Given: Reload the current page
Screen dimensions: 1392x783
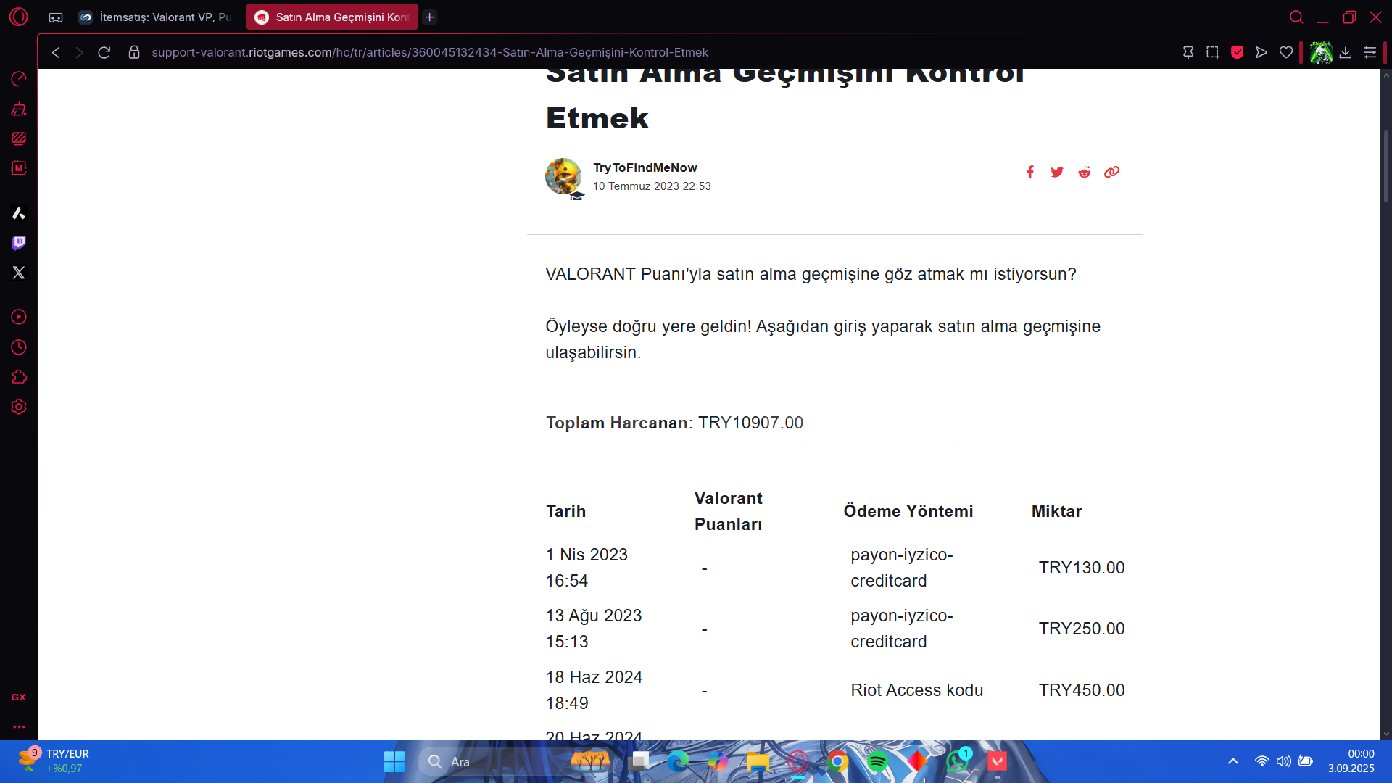Looking at the screenshot, I should (x=104, y=52).
